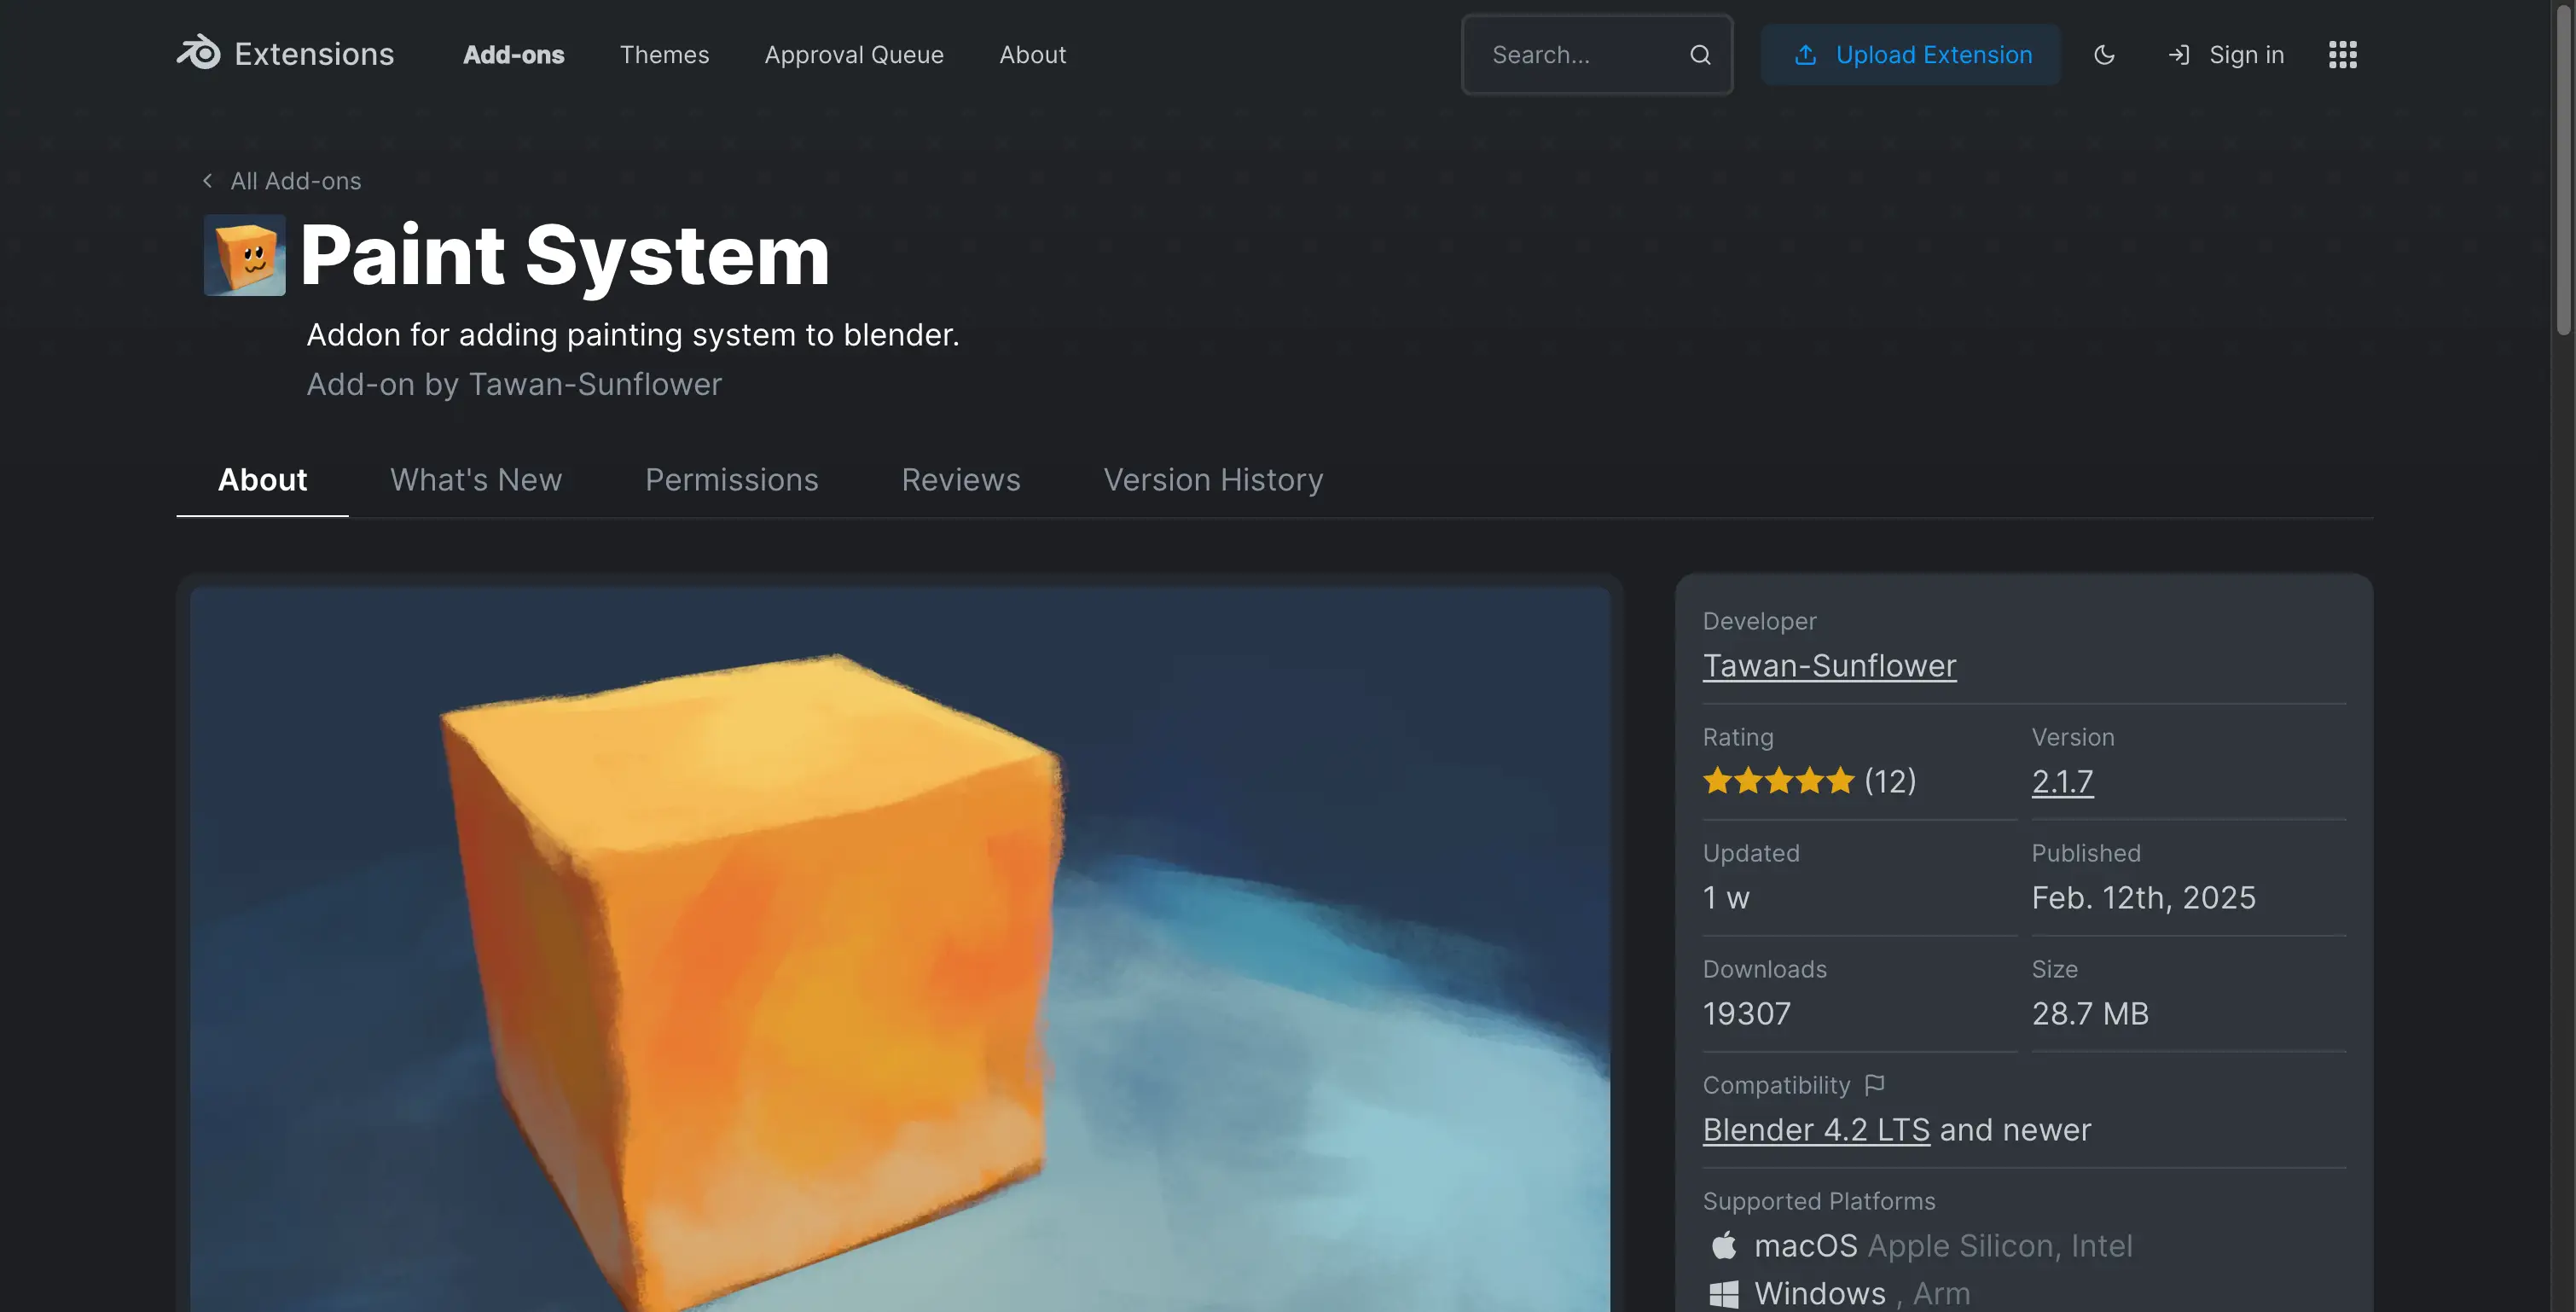Click the Windows platform icon

[1723, 1292]
